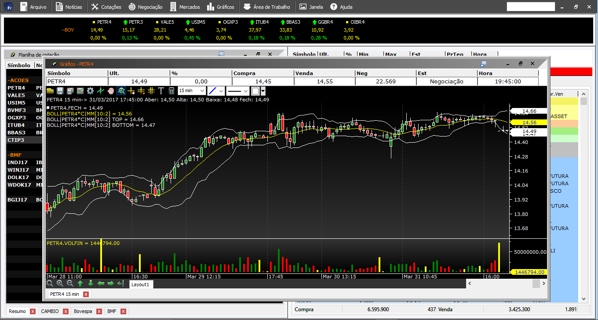
Task: Zoom in with the plus magnifier
Action: coord(60,284)
